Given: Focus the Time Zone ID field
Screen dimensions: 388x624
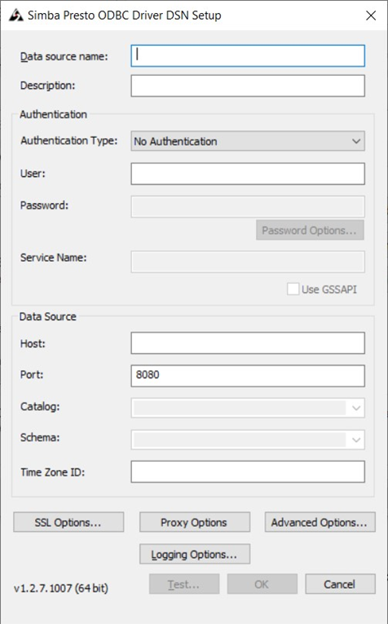Looking at the screenshot, I should tap(248, 471).
